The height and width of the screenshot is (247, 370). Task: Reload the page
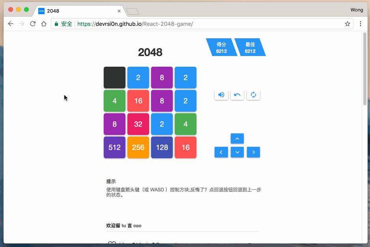(33, 24)
